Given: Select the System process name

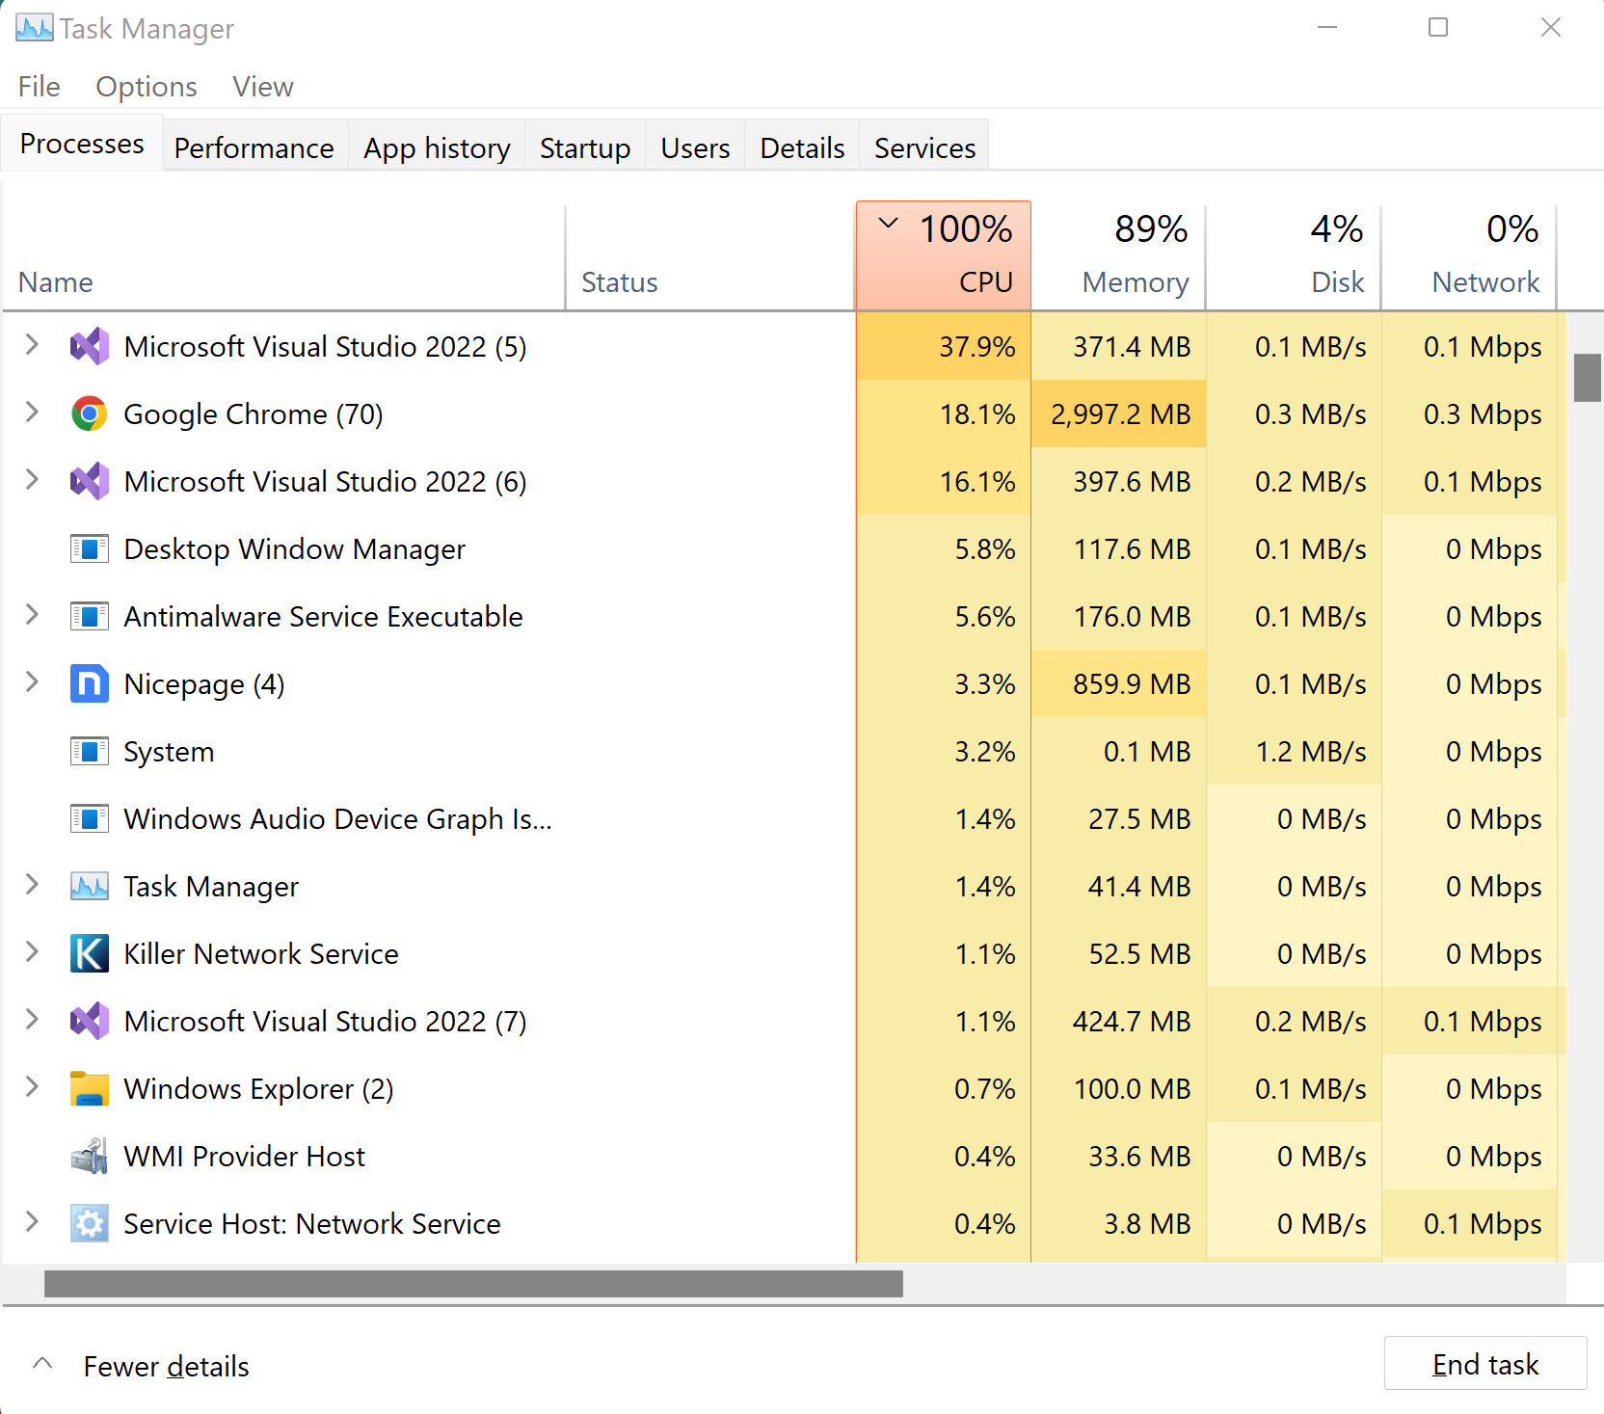Looking at the screenshot, I should [169, 752].
